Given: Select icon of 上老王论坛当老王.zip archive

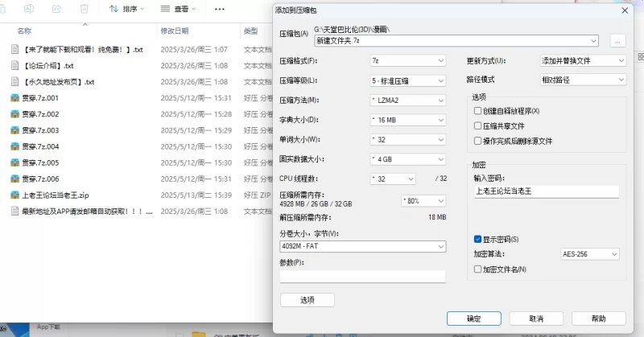Looking at the screenshot, I should click(14, 195).
